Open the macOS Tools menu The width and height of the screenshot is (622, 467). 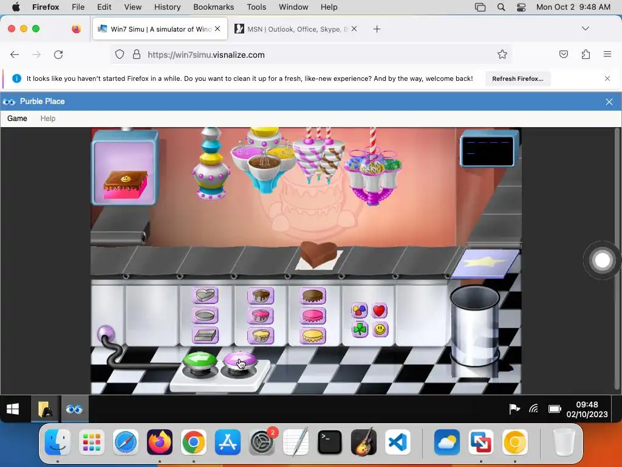[256, 7]
